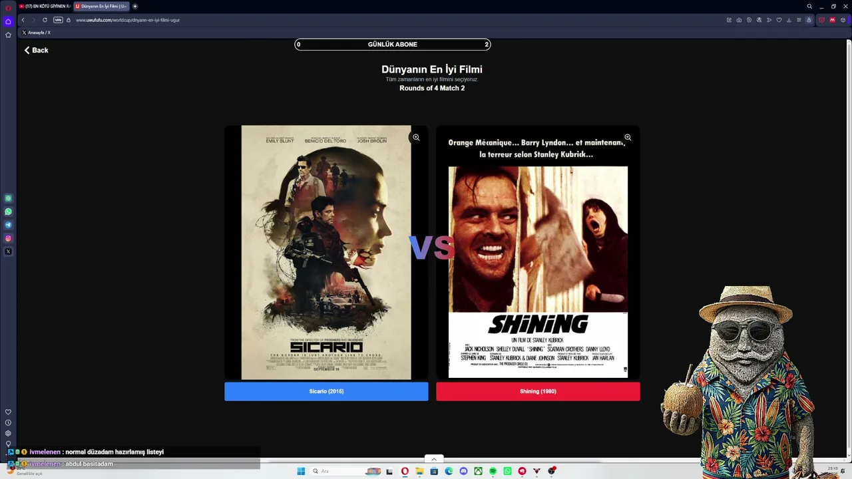Take a snapshot with camera toolbar icon

[x=739, y=20]
